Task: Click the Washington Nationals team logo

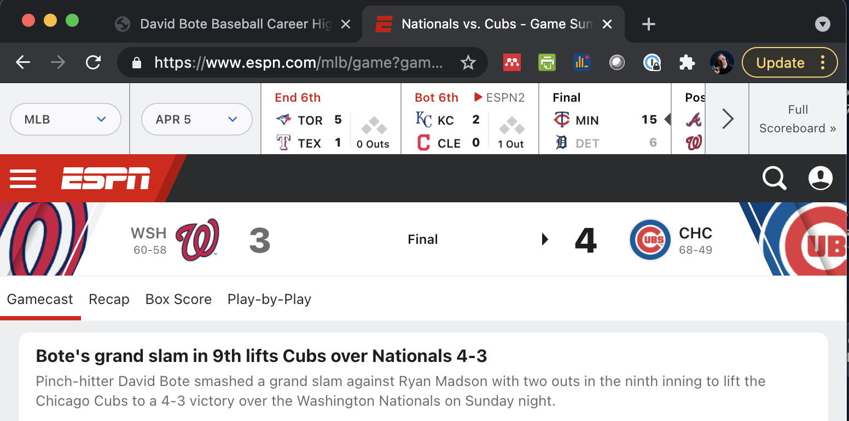Action: (x=197, y=239)
